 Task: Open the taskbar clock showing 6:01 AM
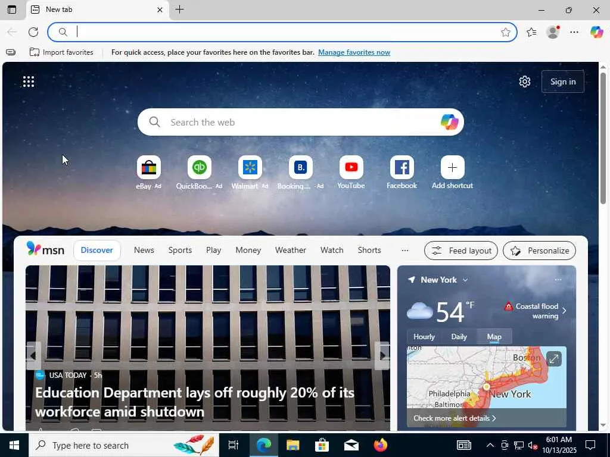559,445
